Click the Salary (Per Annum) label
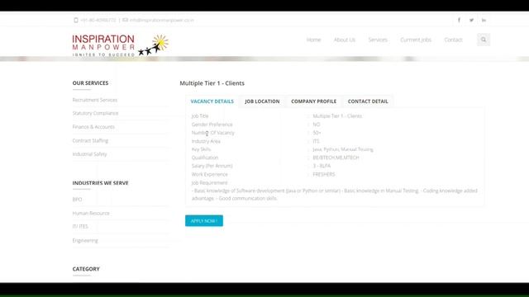 pos(212,166)
